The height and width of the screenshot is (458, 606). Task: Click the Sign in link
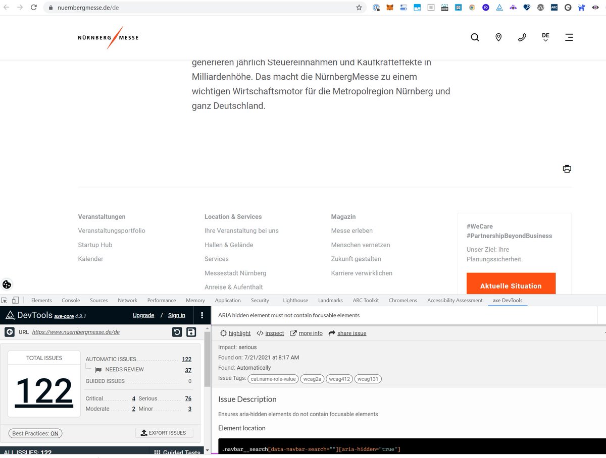(x=177, y=315)
